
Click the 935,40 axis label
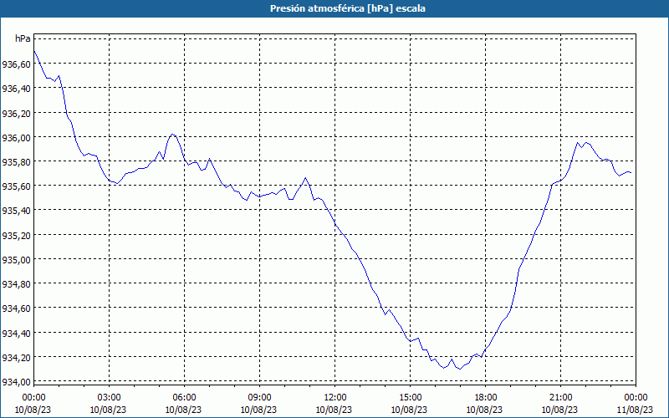[x=16, y=211]
